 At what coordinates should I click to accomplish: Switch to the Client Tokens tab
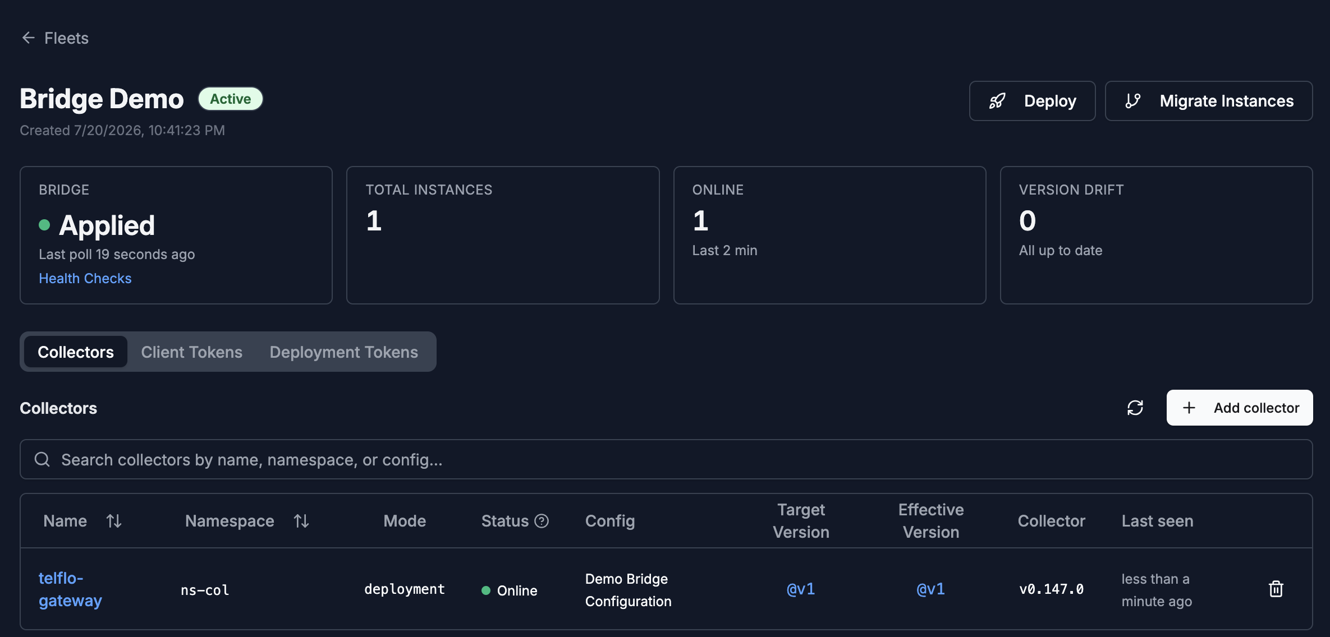(191, 352)
